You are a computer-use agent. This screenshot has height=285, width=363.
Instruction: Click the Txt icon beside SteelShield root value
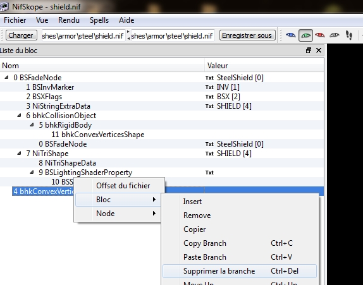click(209, 78)
